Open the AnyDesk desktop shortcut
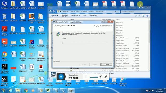The width and height of the screenshot is (166, 93). (4, 43)
